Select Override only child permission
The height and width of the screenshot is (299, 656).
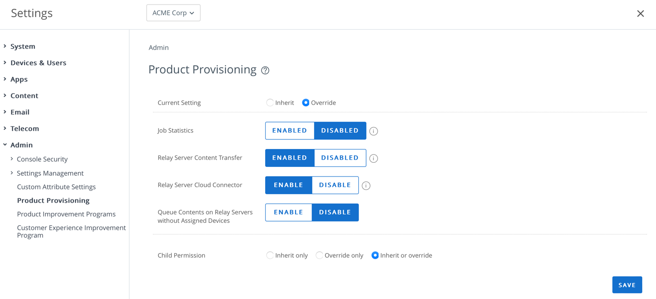(319, 255)
